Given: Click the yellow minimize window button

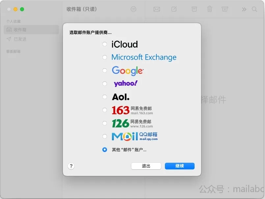Looking at the screenshot, I should click(15, 9).
